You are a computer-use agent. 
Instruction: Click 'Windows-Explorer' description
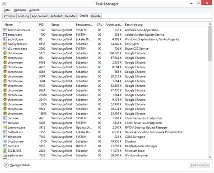[136, 155]
